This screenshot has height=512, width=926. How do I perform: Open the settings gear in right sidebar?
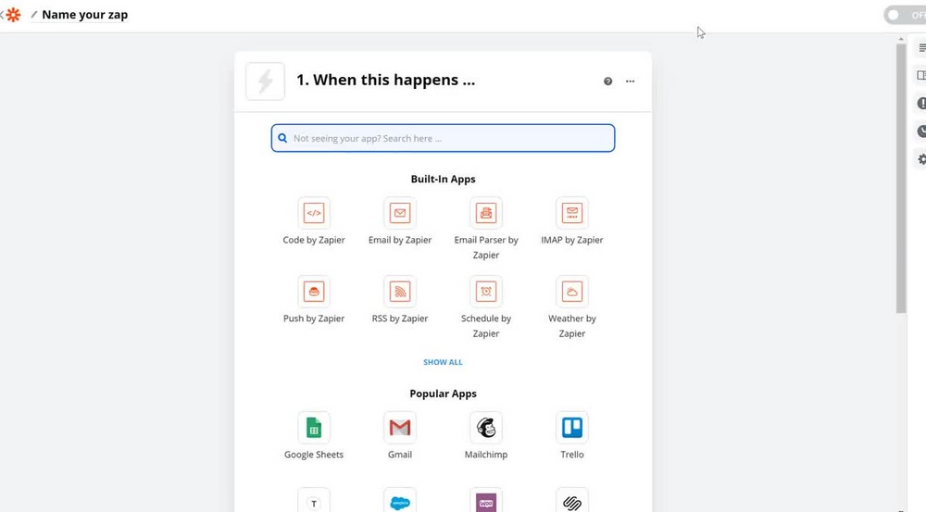(920, 159)
